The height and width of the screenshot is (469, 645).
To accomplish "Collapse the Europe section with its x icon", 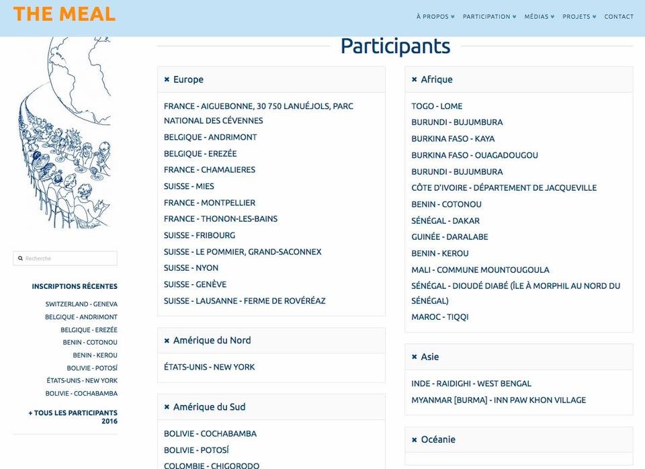I will pos(167,79).
